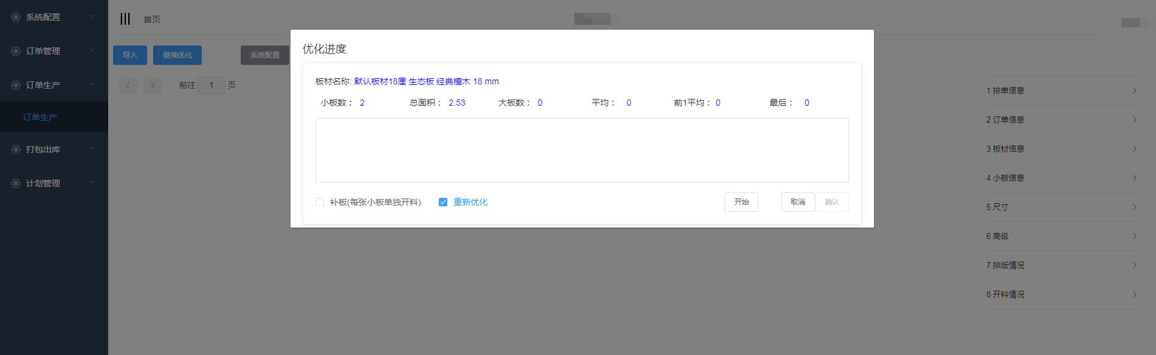The image size is (1156, 355).
Task: Click the 计划管理 sidebar icon
Action: pyautogui.click(x=16, y=183)
